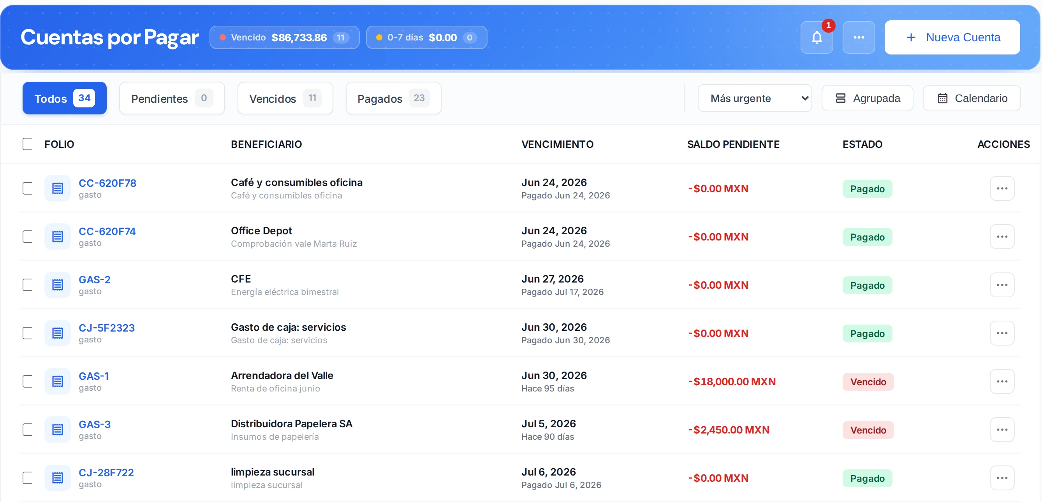Viewport: 1042px width, 502px height.
Task: Tick the CJ-28F722 row checkbox
Action: (28, 478)
